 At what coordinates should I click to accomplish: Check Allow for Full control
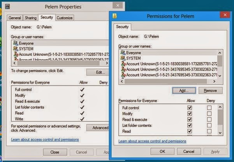[x=190, y=108]
